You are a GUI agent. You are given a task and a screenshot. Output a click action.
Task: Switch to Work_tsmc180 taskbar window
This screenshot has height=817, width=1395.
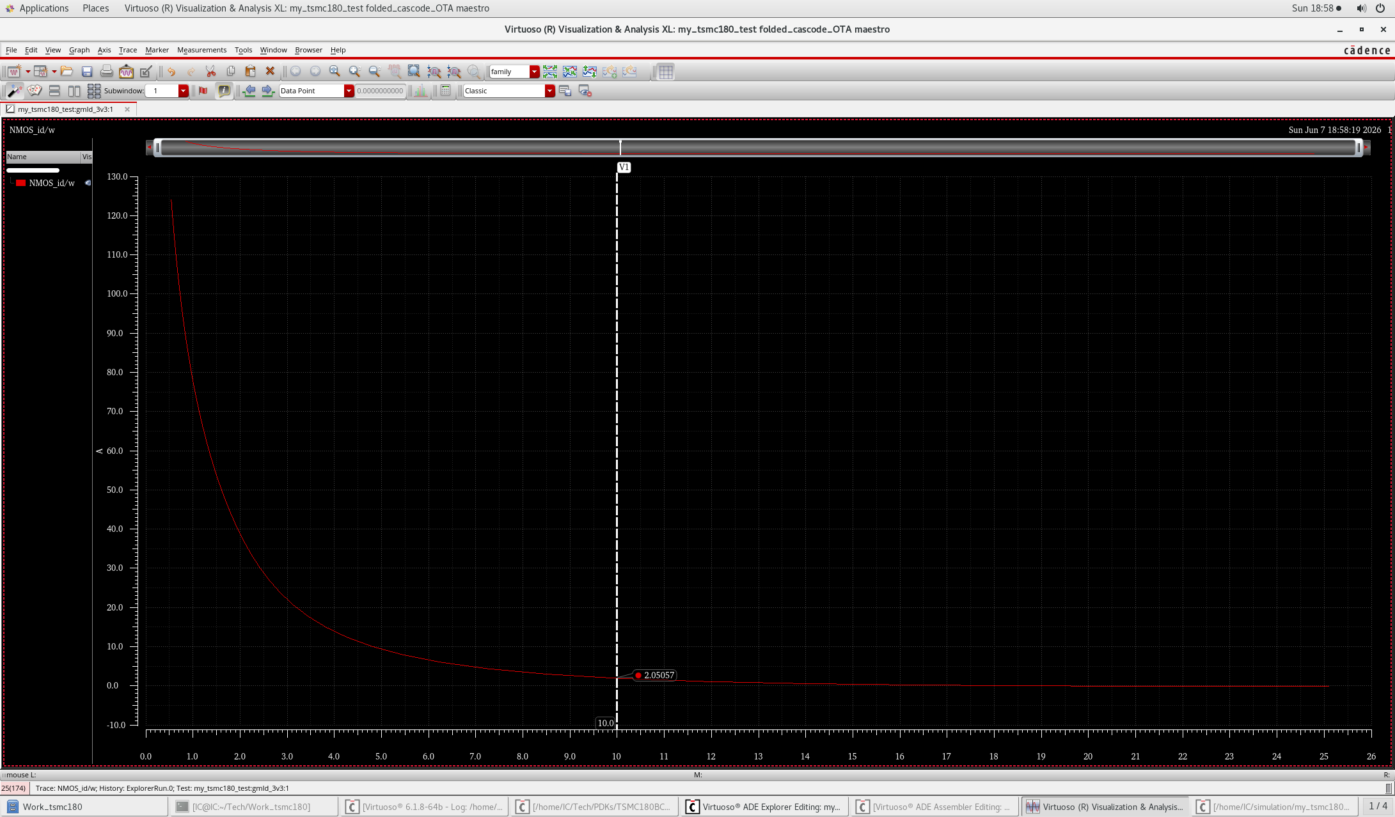(x=85, y=807)
